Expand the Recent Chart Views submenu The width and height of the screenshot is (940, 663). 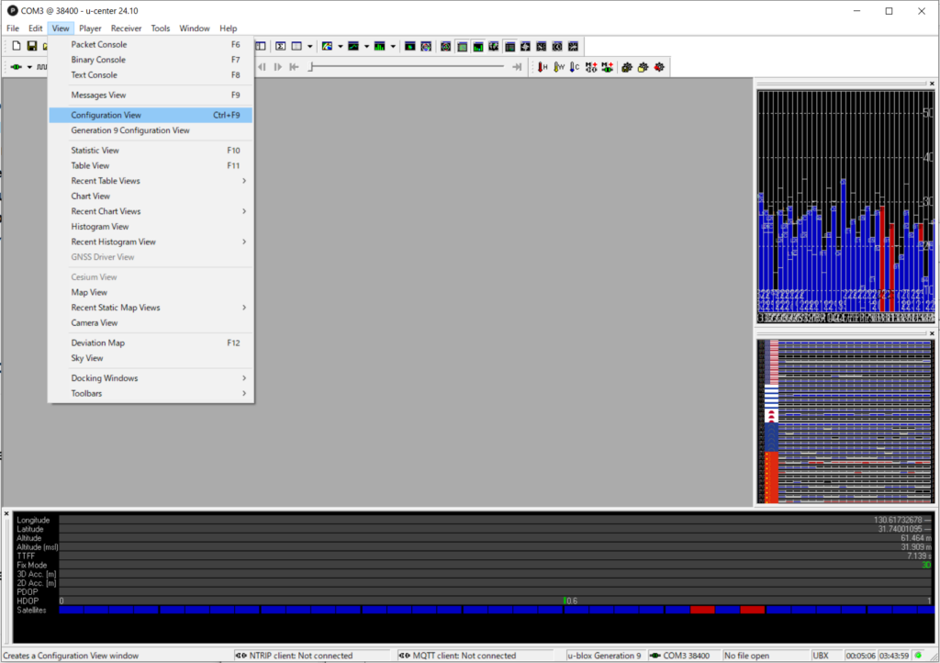(x=151, y=211)
